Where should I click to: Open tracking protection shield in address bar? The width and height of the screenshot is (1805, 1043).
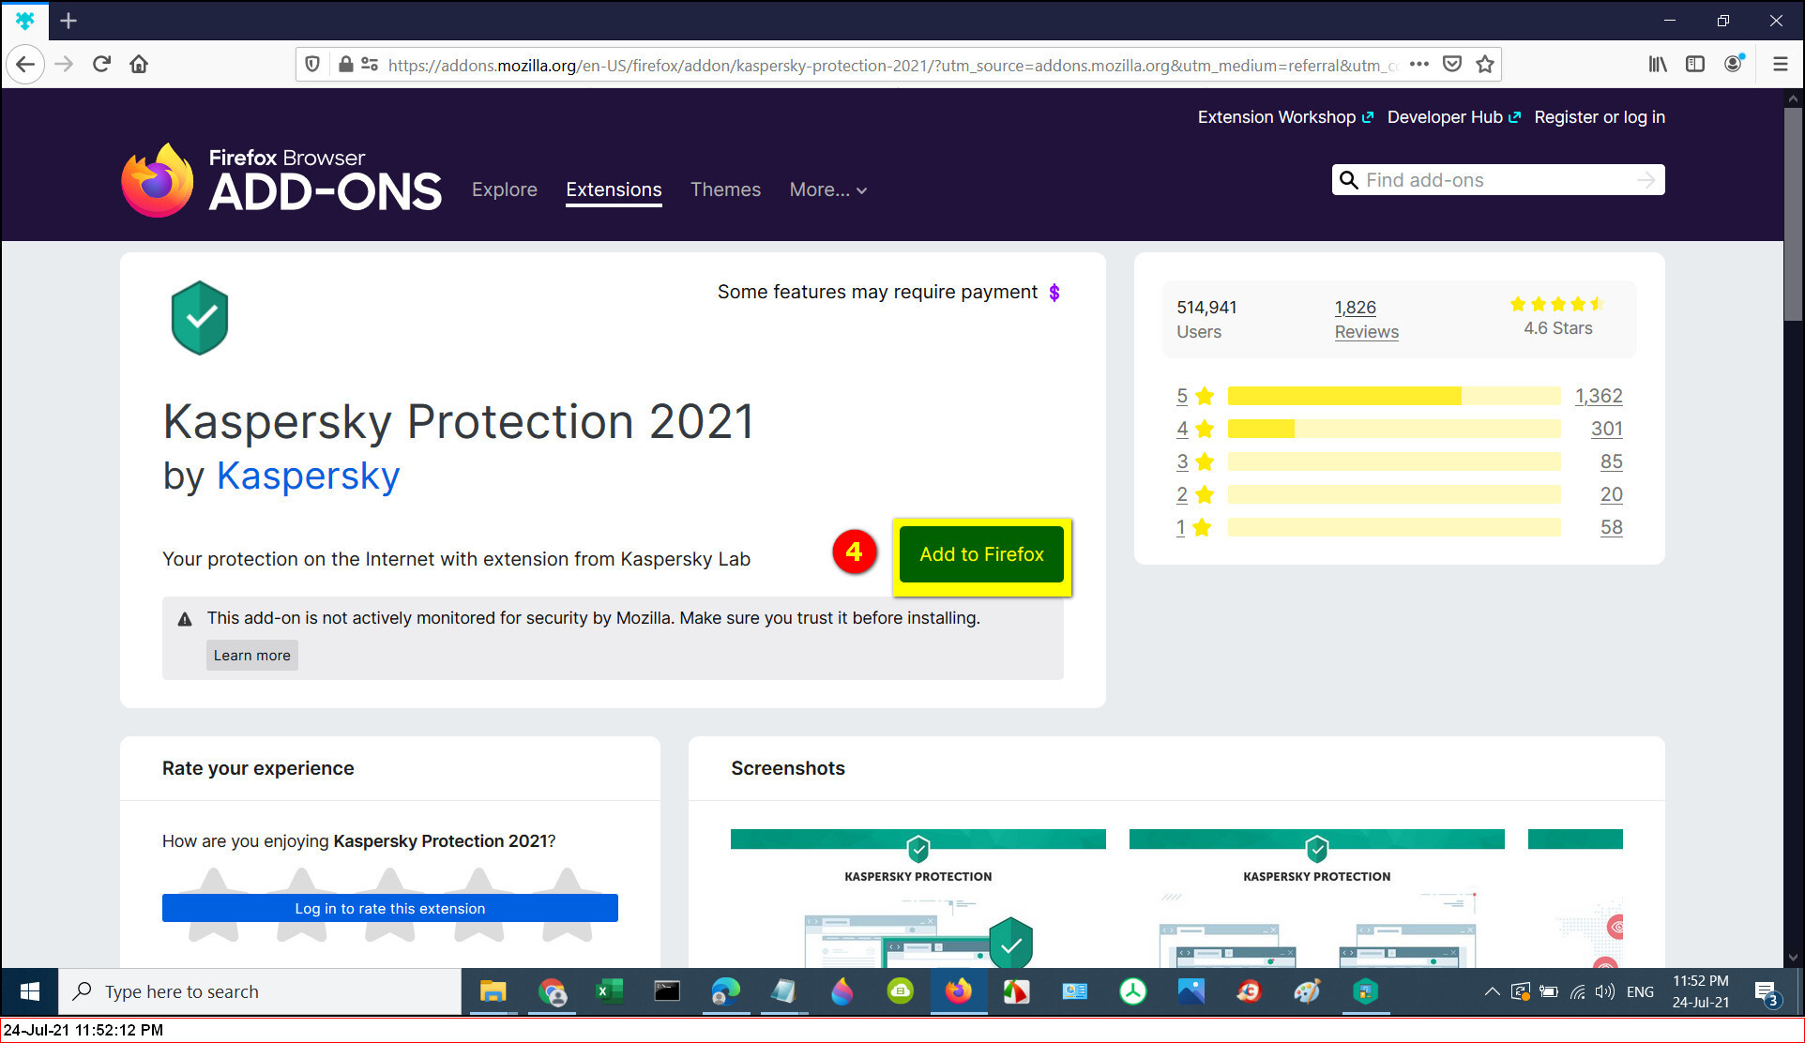tap(312, 65)
